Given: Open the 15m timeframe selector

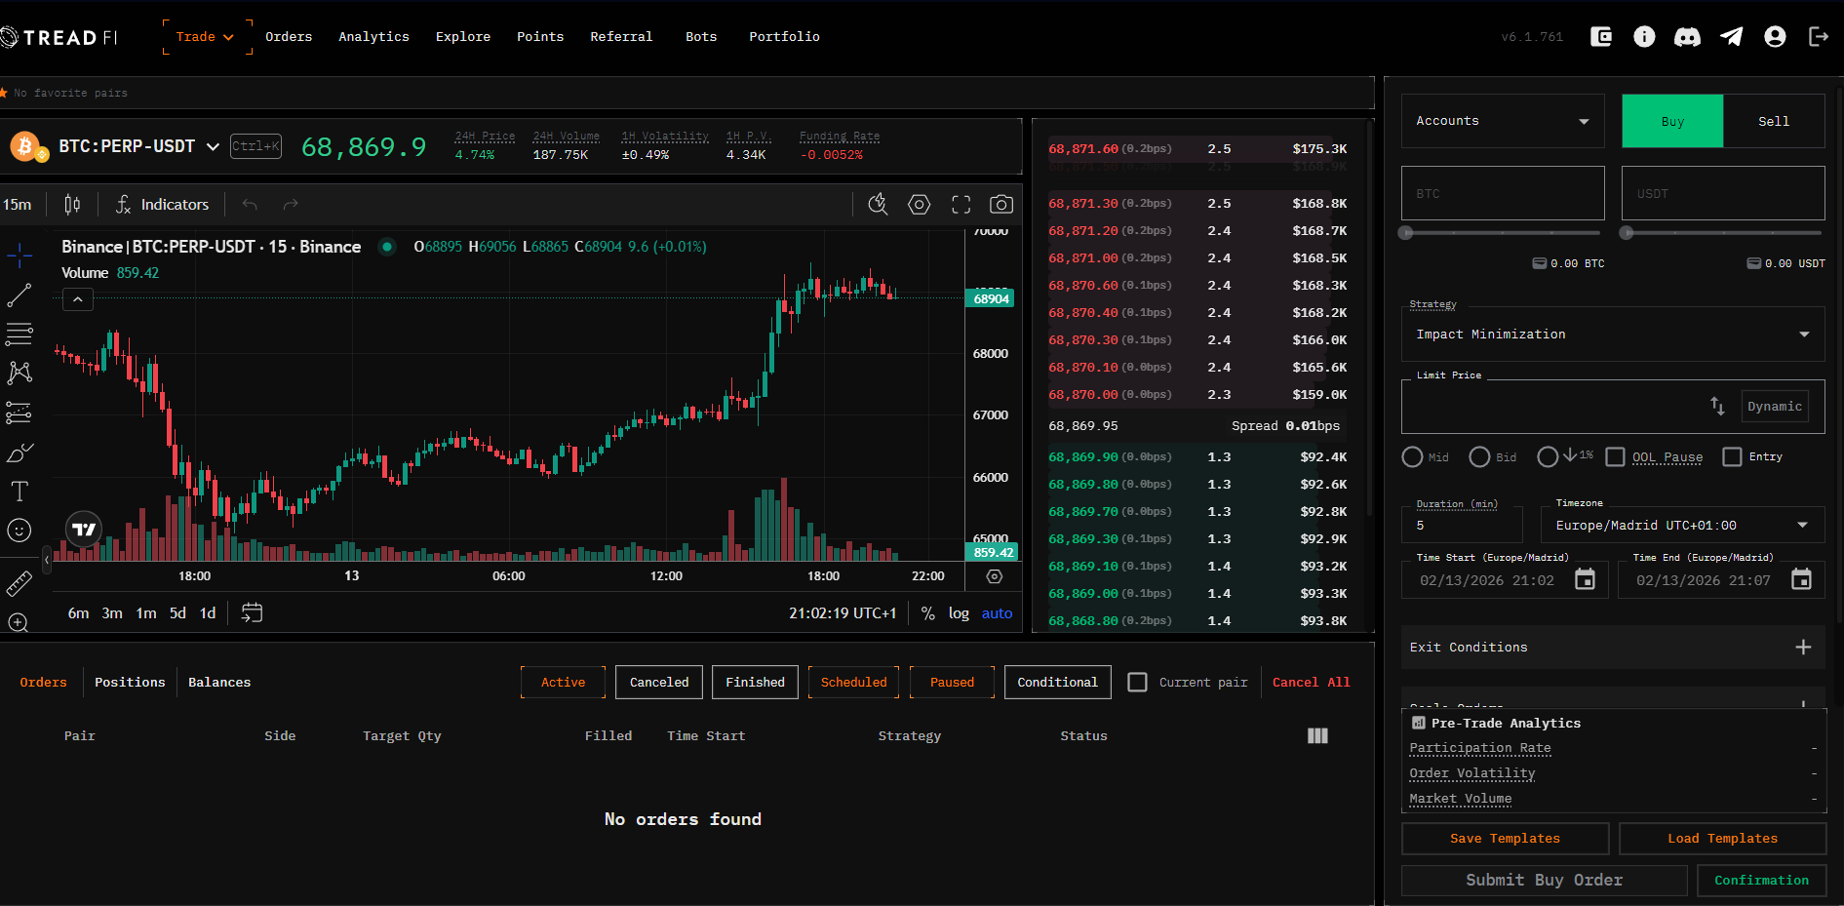Looking at the screenshot, I should pos(18,205).
